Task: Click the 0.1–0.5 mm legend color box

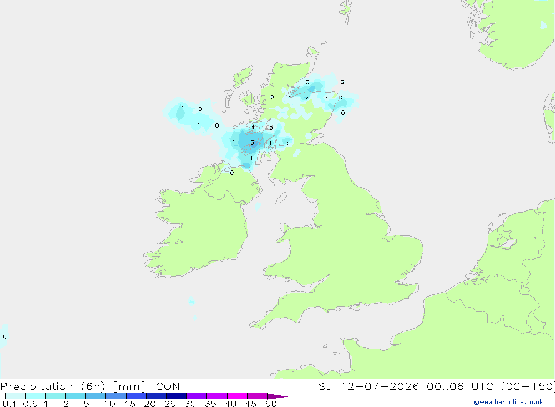Action: click(15, 396)
